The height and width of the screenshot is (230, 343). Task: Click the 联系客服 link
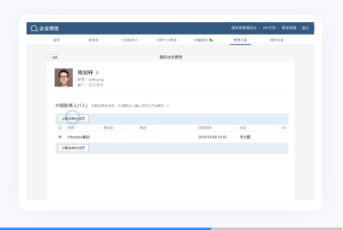pos(289,28)
